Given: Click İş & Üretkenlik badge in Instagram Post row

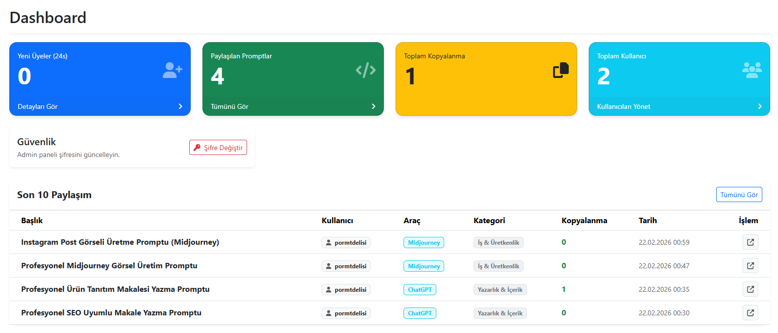Looking at the screenshot, I should pyautogui.click(x=499, y=242).
